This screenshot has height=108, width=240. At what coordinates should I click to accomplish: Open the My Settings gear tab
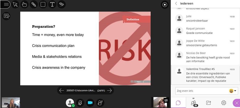224,103
